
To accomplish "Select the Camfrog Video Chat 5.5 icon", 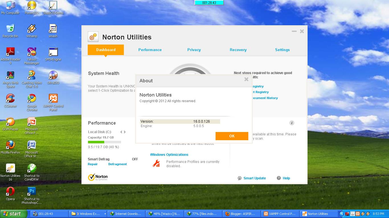I will tap(32, 79).
